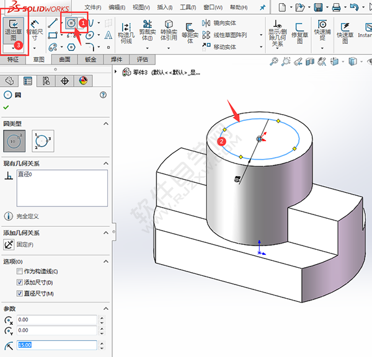Viewport: 372px width, 357px height.
Task: Open the FeatureManager design tree tab
Action: click(9, 81)
